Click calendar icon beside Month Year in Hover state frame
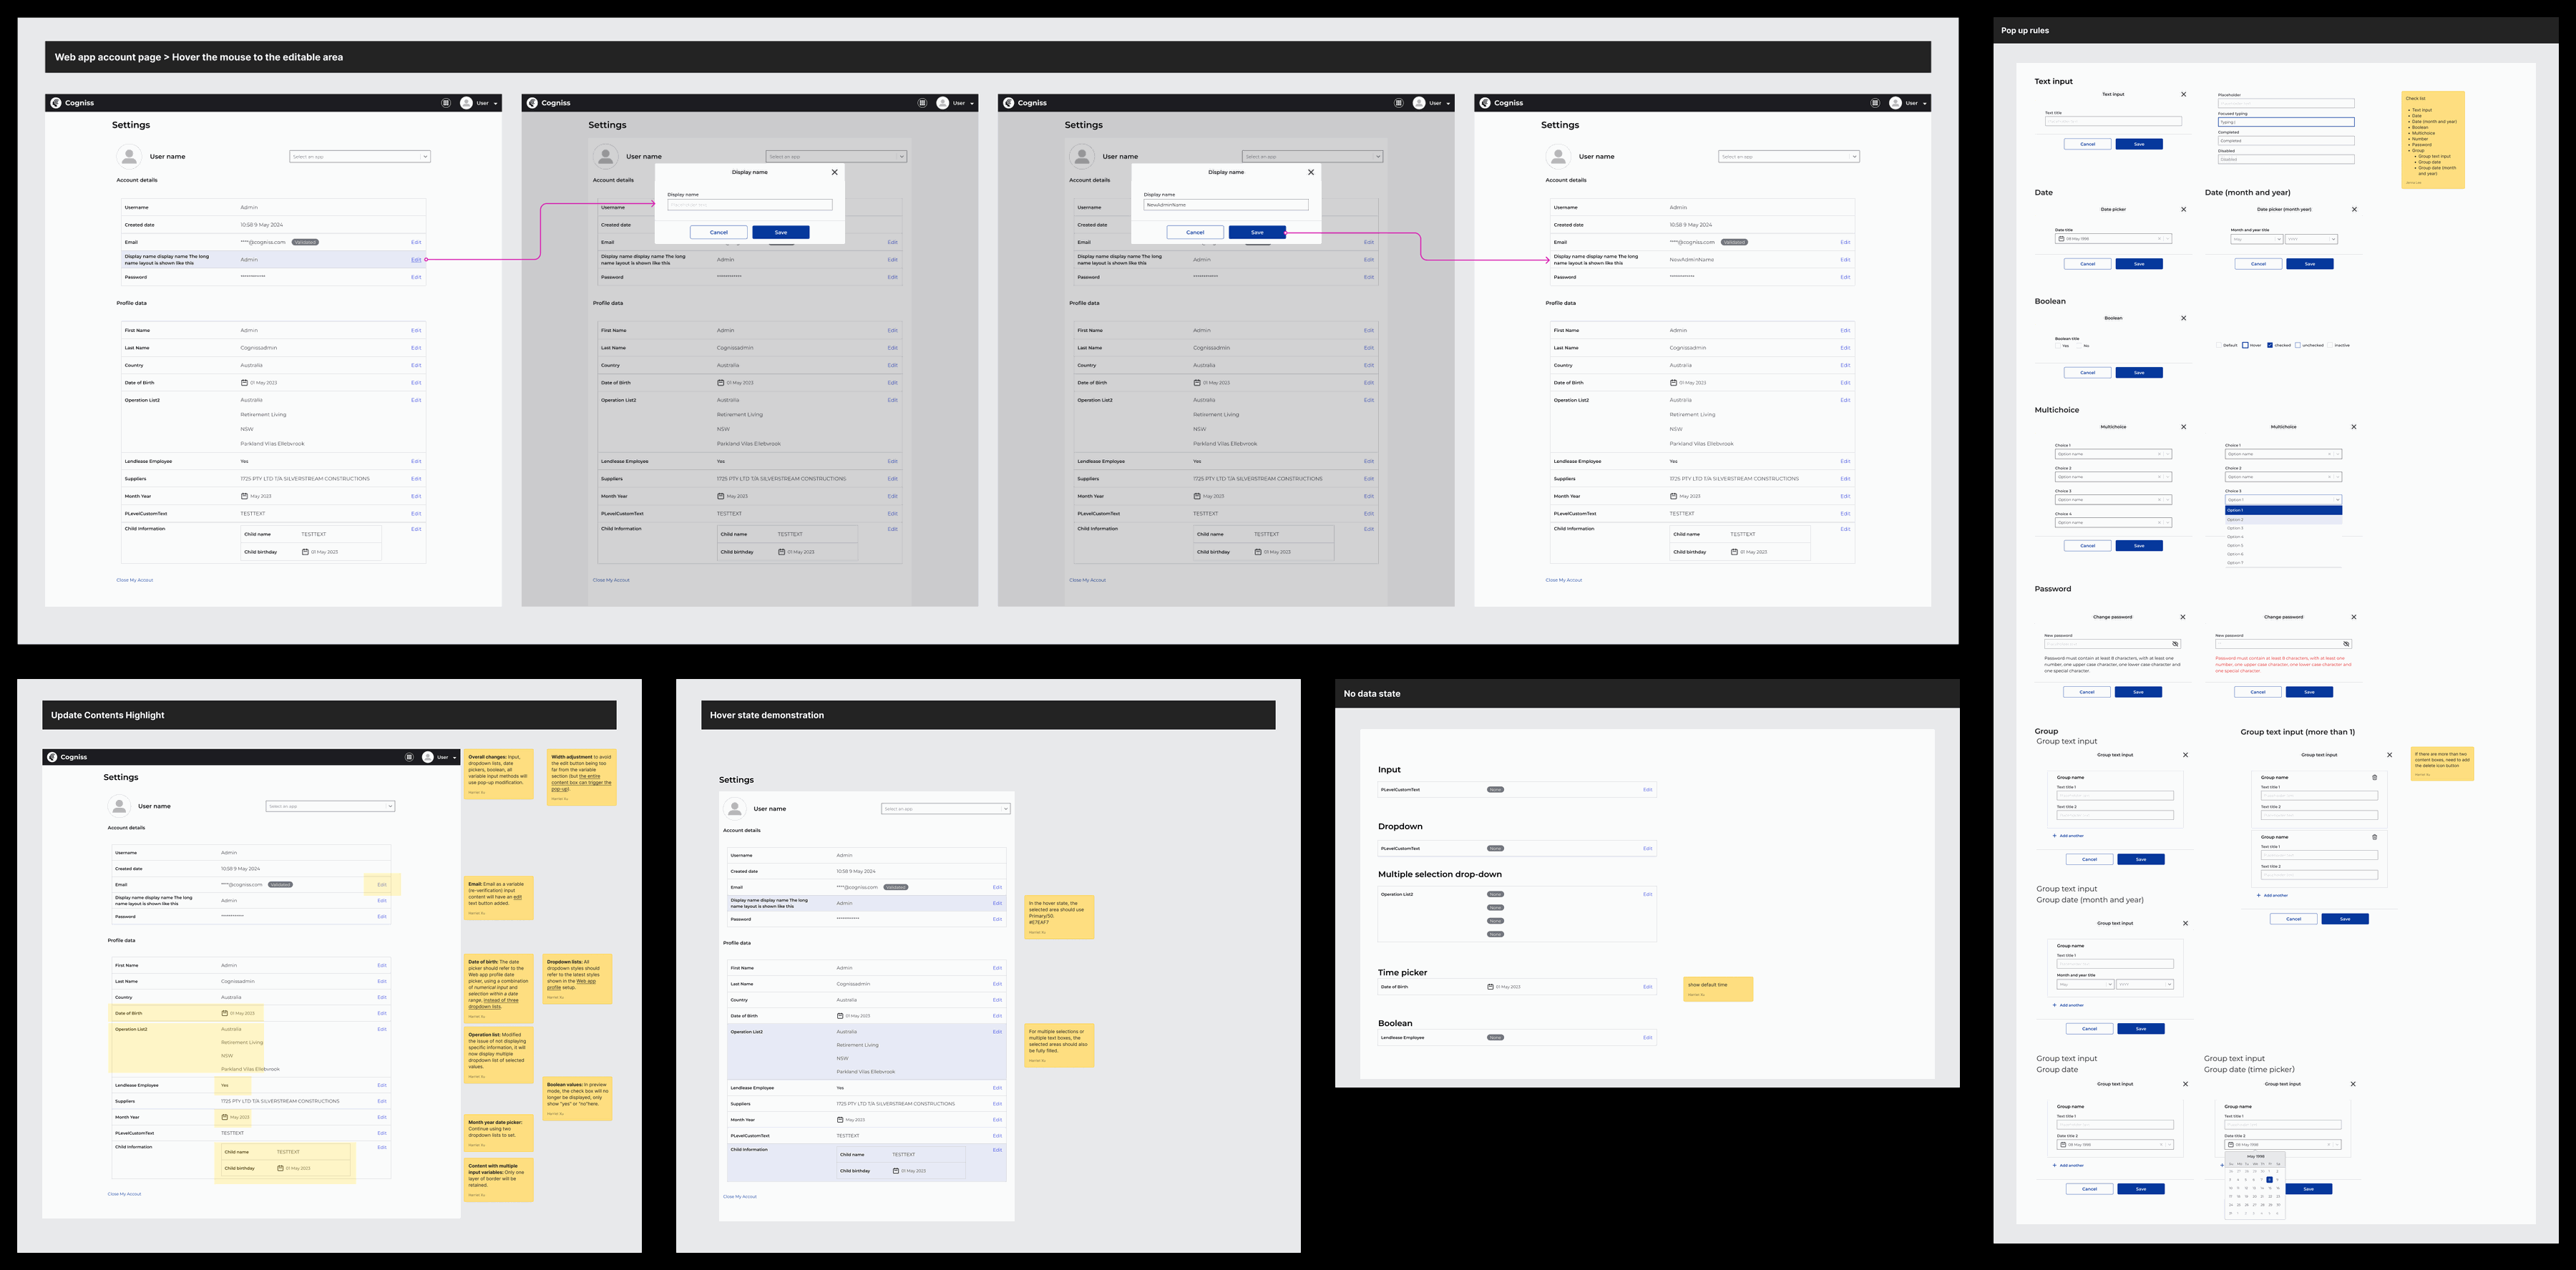 coord(840,1120)
